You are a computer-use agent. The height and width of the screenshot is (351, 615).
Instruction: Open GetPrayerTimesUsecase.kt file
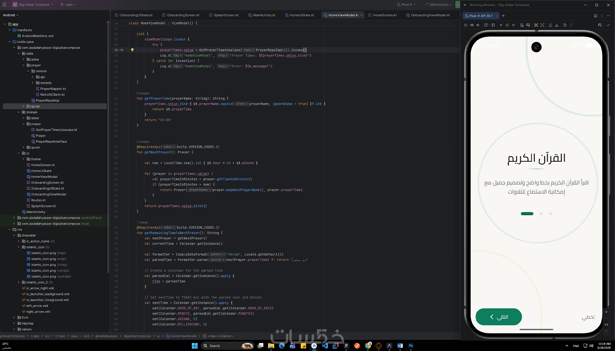(x=54, y=130)
